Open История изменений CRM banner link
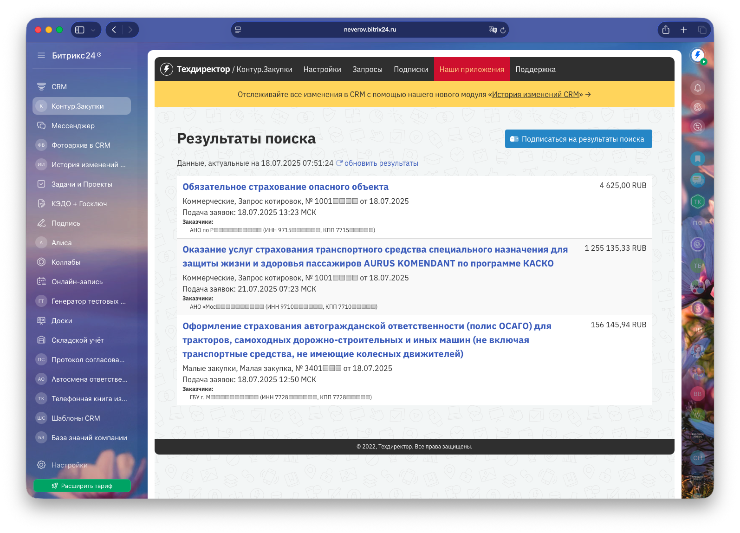The width and height of the screenshot is (740, 533). click(535, 94)
